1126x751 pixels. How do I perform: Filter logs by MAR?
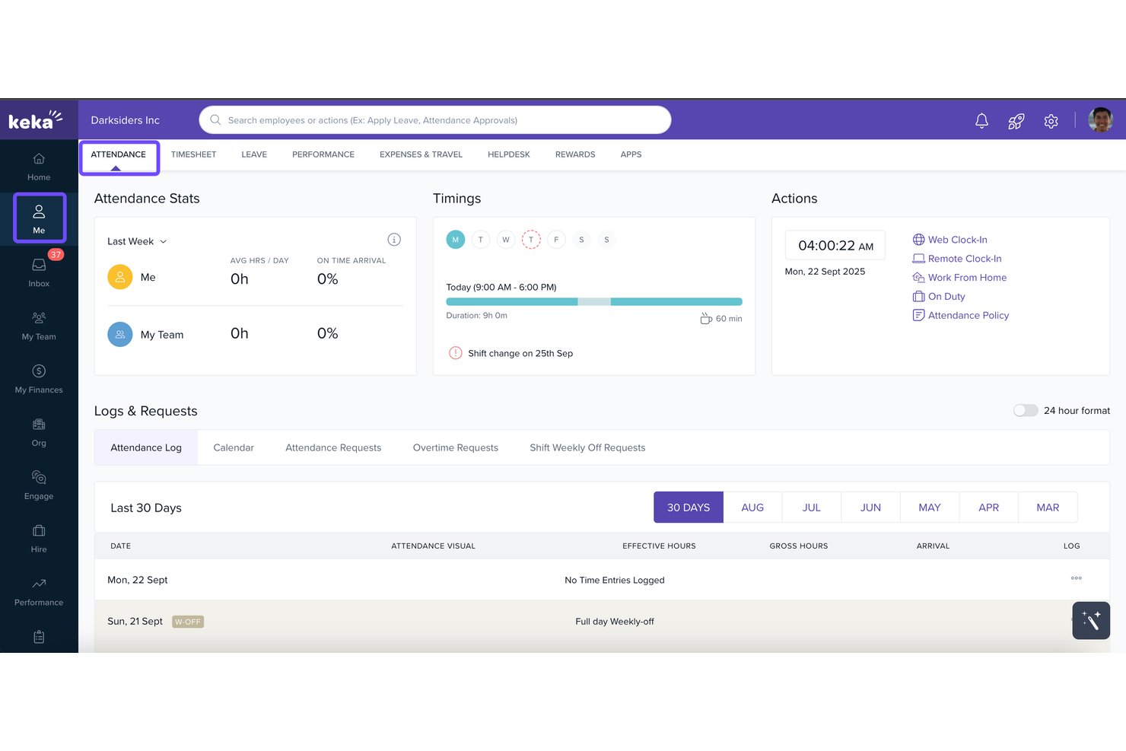point(1048,508)
